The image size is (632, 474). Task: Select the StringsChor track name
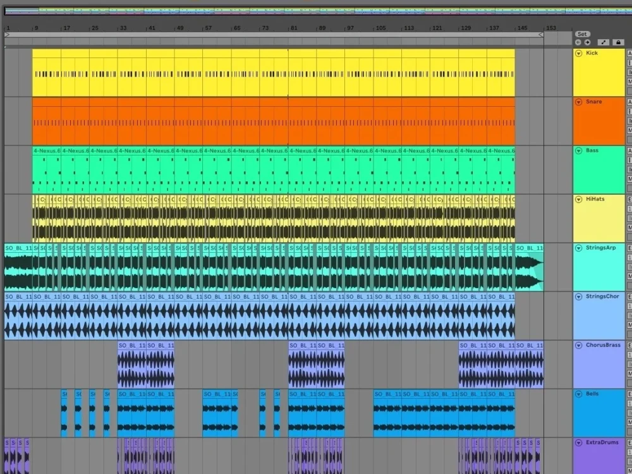tap(602, 296)
